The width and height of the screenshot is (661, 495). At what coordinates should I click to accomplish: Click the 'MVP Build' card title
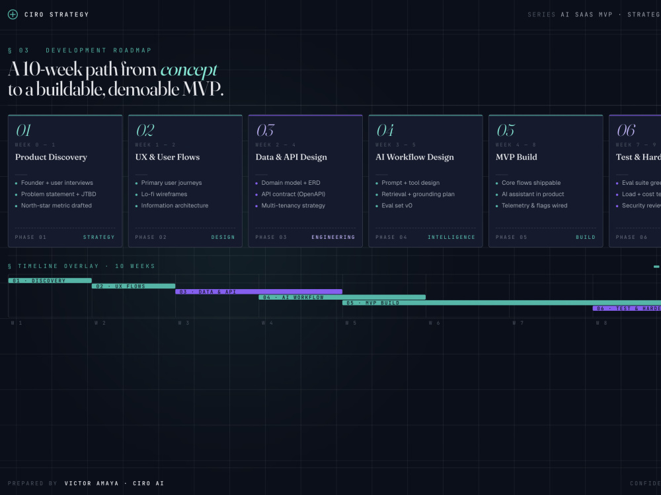pyautogui.click(x=516, y=157)
